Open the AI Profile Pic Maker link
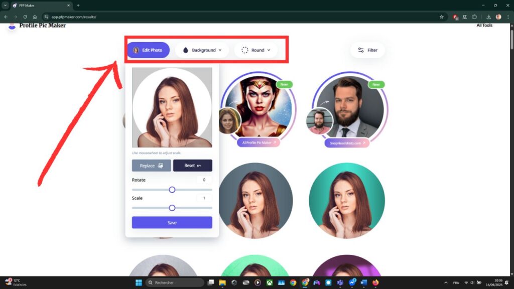514x289 pixels. point(259,142)
